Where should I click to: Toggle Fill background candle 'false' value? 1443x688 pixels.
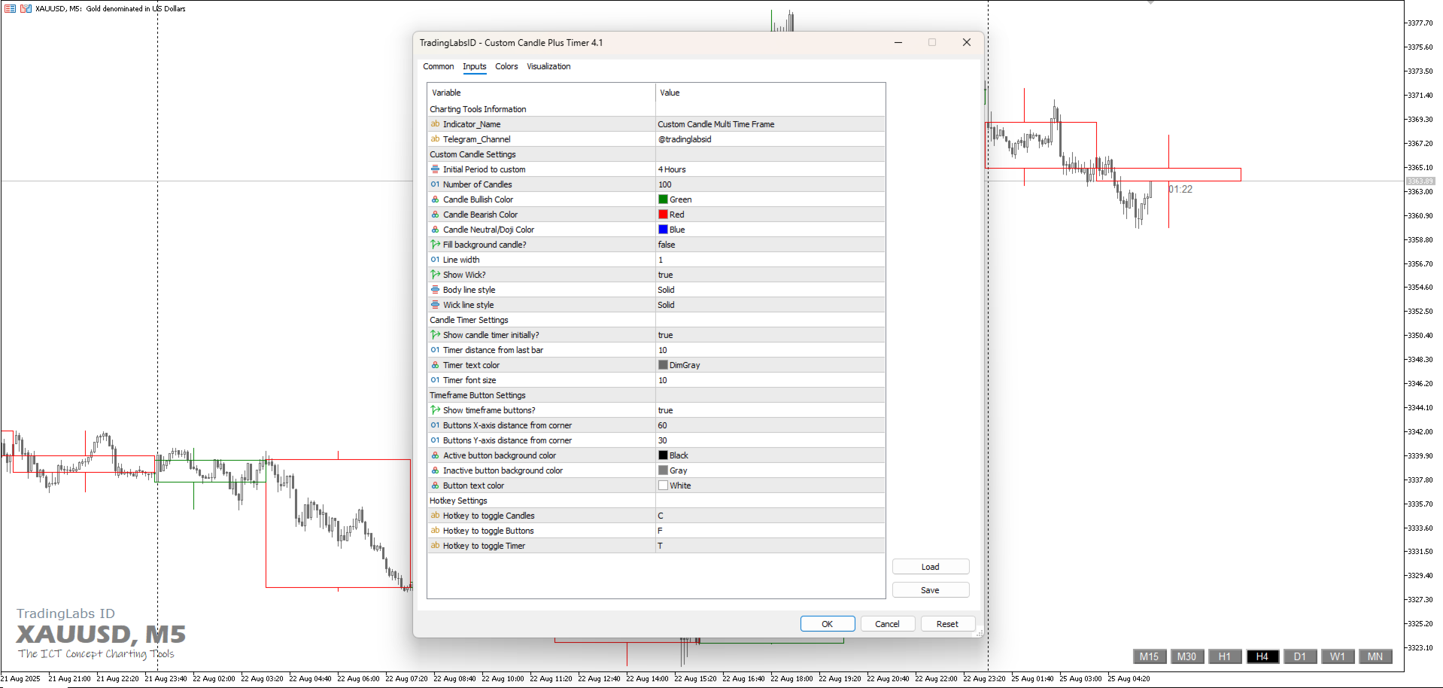click(x=770, y=245)
